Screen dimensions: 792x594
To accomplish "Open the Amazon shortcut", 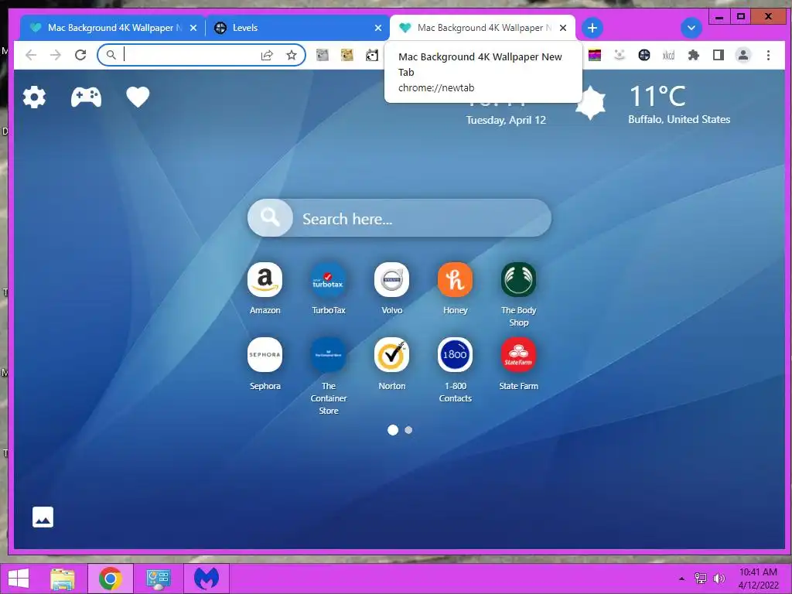I will pos(265,279).
